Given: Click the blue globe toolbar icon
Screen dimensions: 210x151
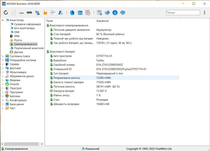Looking at the screenshot, I should coord(72,13).
